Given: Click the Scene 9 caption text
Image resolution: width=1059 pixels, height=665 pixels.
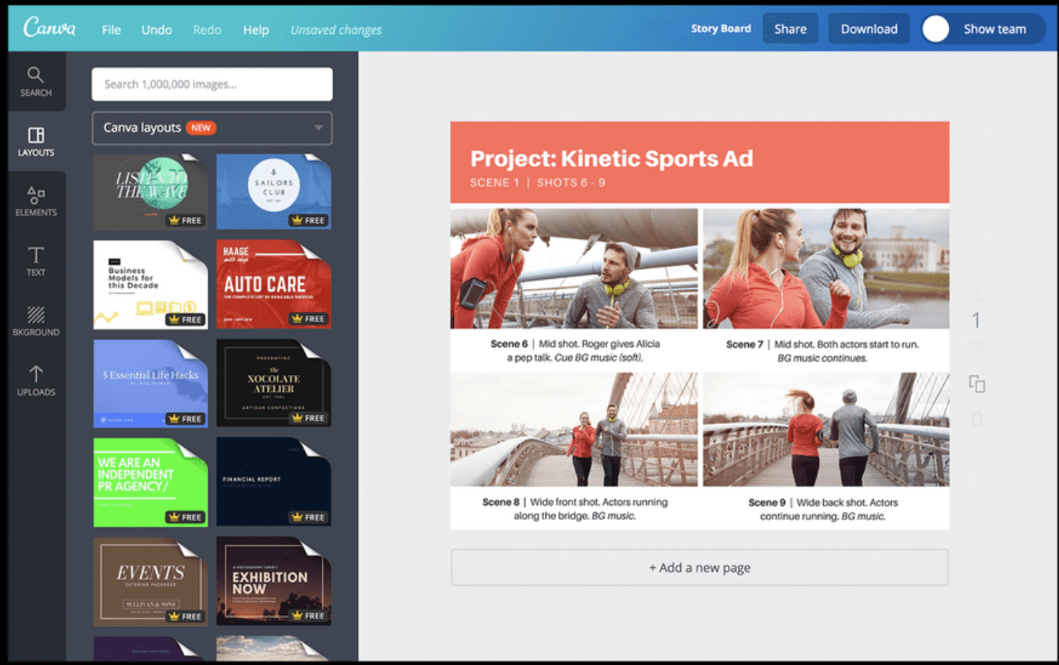Looking at the screenshot, I should point(823,509).
